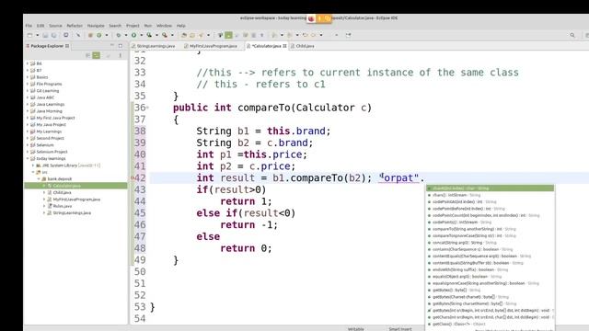Screen dimensions: 589x331
Task: Select the Calculator.java editor tab
Action: tap(266, 46)
